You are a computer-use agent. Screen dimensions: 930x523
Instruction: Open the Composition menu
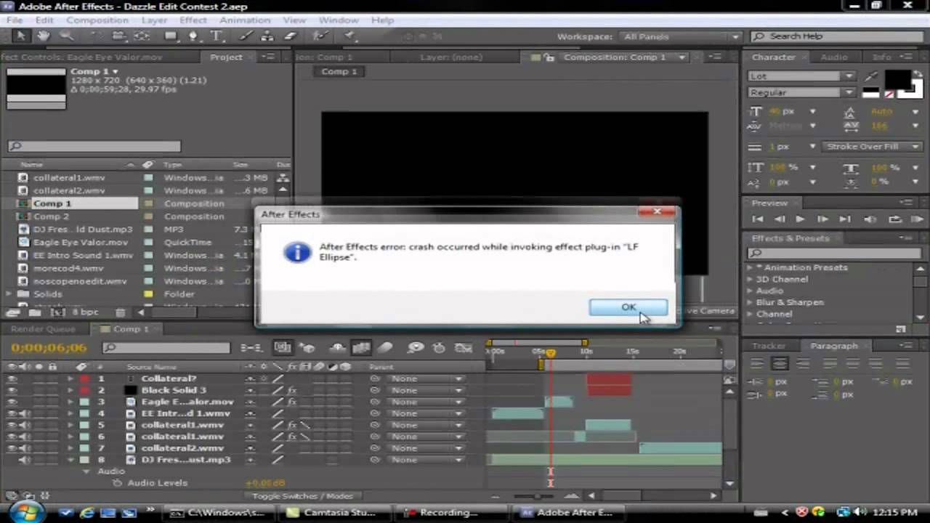(97, 20)
